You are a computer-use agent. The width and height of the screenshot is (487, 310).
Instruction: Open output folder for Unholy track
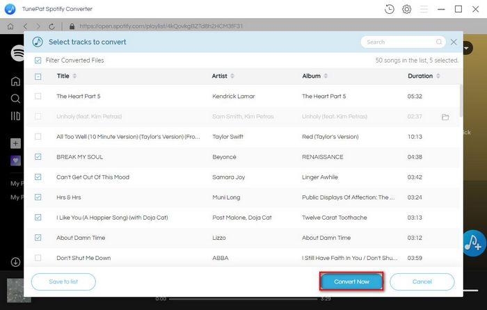pyautogui.click(x=445, y=117)
